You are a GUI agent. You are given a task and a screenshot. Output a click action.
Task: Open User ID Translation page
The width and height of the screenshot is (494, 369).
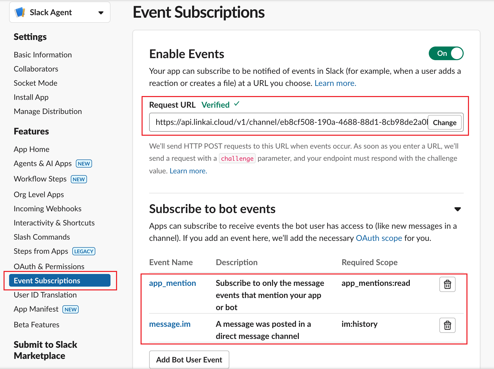point(45,295)
